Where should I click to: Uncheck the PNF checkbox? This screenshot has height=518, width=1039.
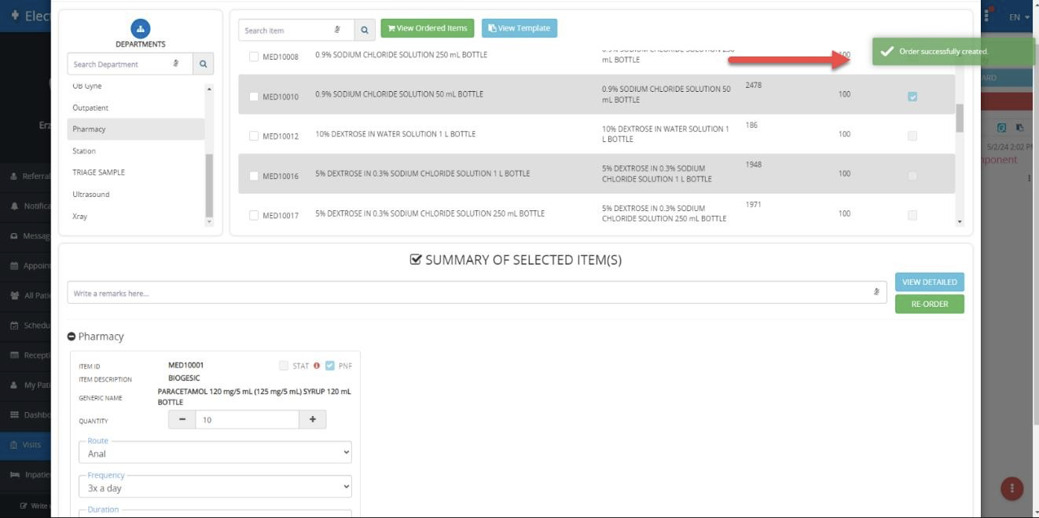pyautogui.click(x=330, y=366)
